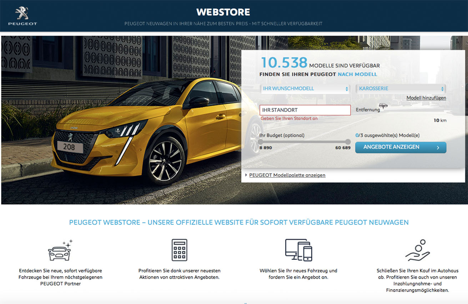The image size is (468, 304).
Task: Click the NACH MODELL link text
Action: click(357, 74)
